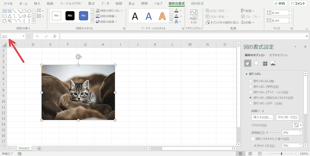310x156 pixels.
Task: Apply the black Abc shape style
Action: [x=70, y=16]
